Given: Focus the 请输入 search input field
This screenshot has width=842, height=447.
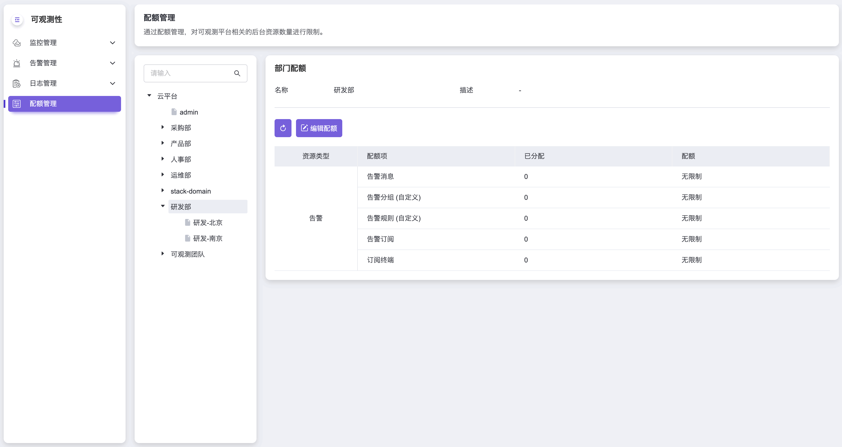Looking at the screenshot, I should tap(190, 73).
